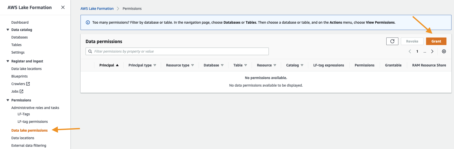The height and width of the screenshot is (149, 454).
Task: Open Tables in sidebar
Action: click(16, 45)
